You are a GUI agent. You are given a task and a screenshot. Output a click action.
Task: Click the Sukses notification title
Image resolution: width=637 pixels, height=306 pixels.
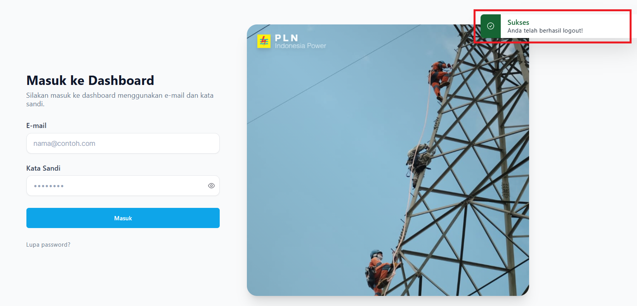[x=518, y=22]
